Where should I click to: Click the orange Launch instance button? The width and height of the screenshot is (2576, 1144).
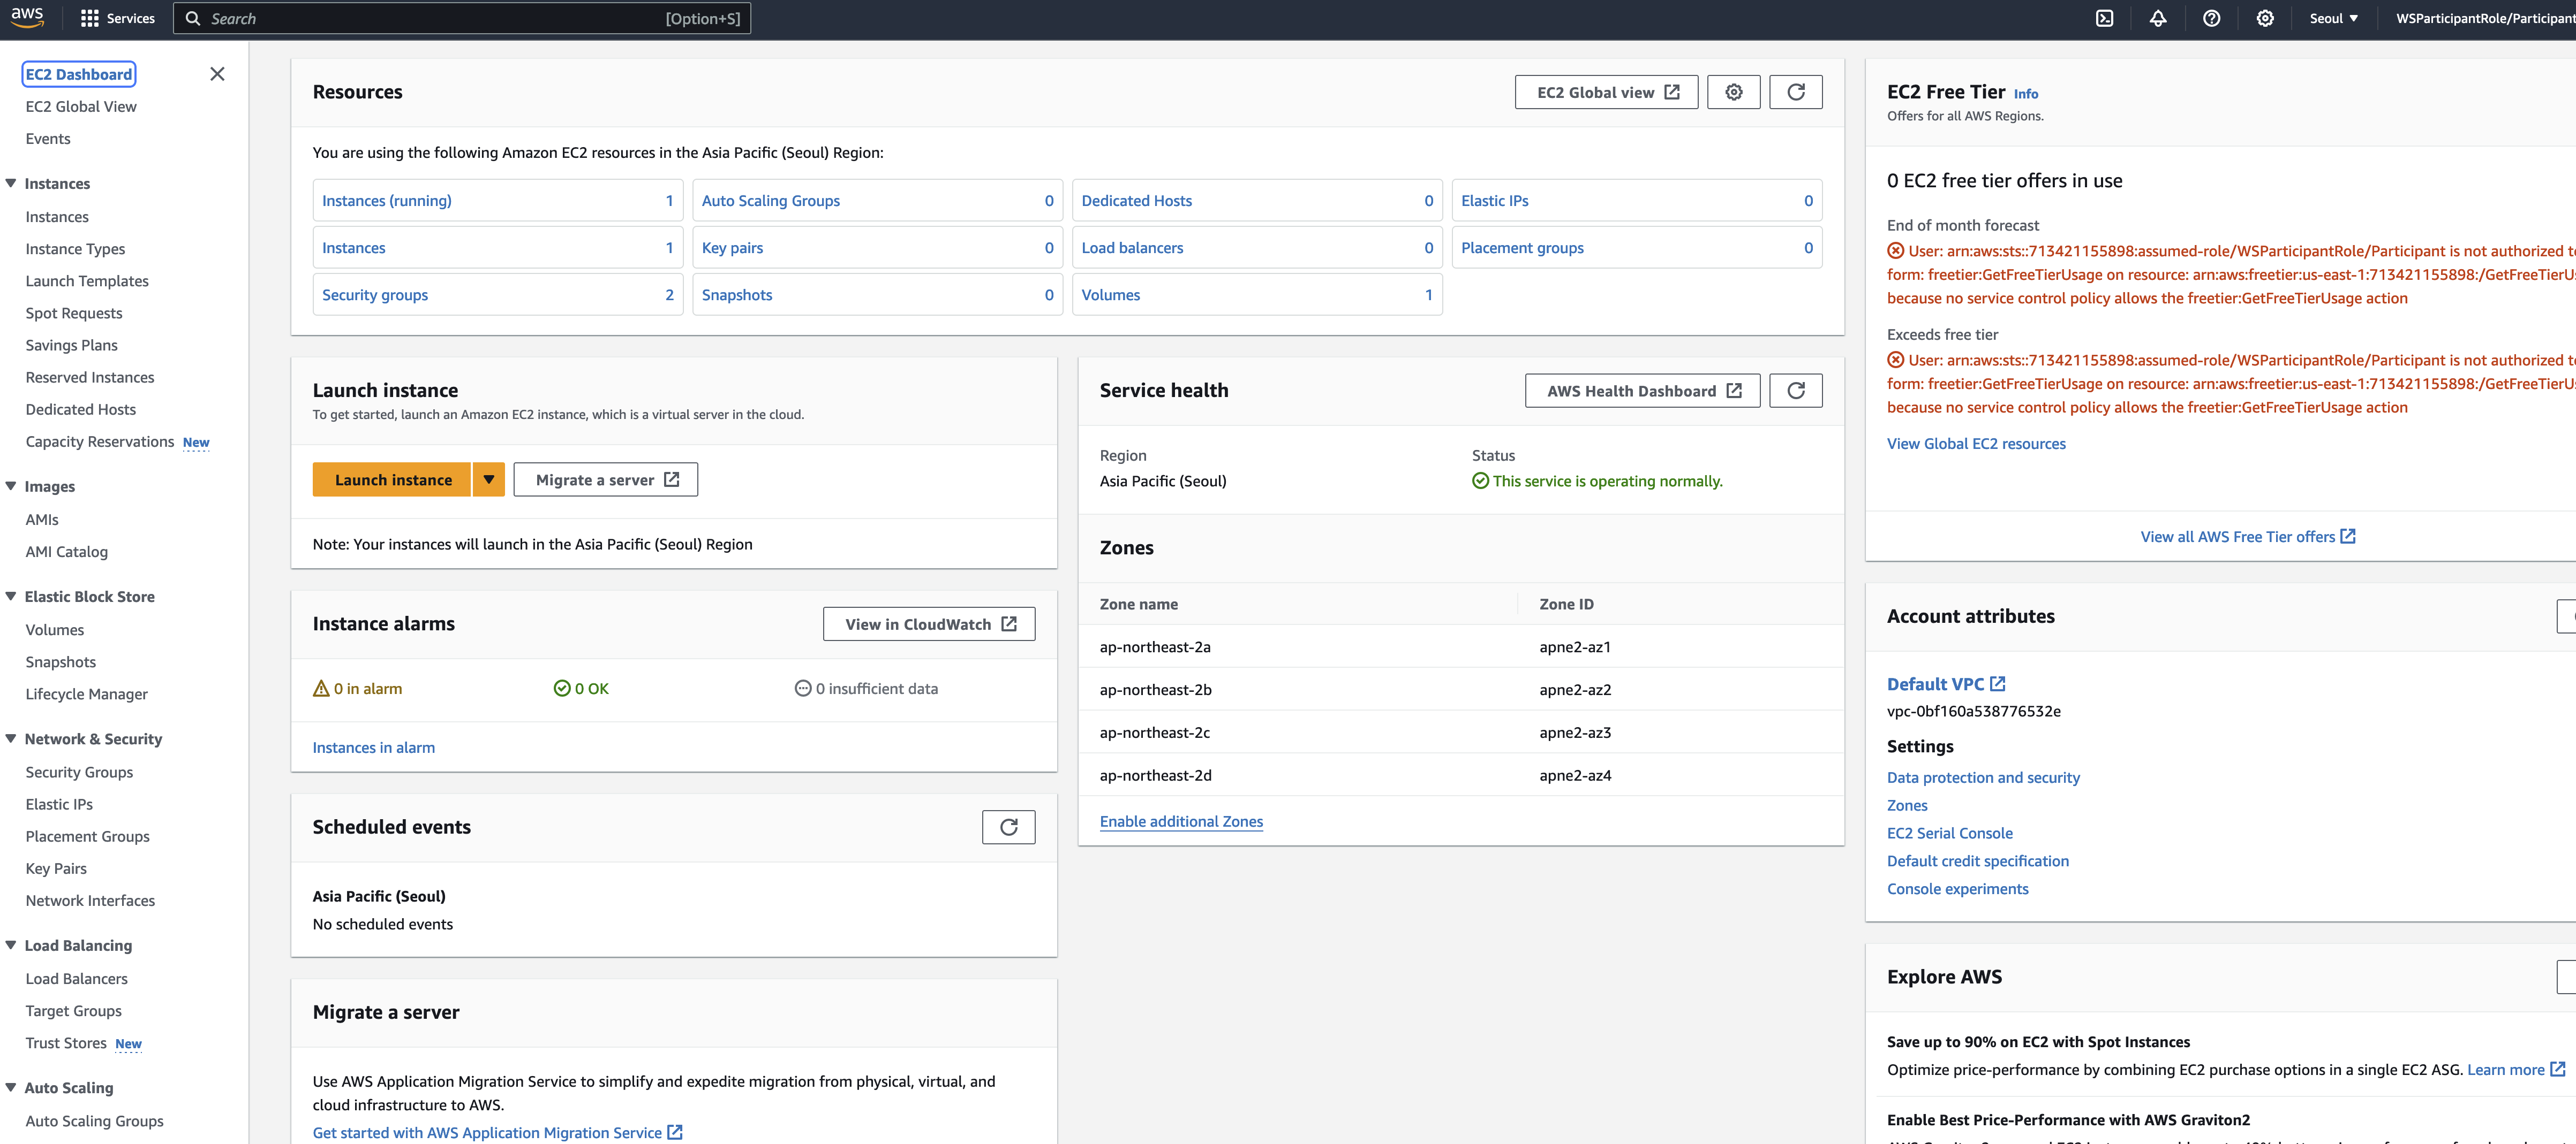[x=392, y=479]
